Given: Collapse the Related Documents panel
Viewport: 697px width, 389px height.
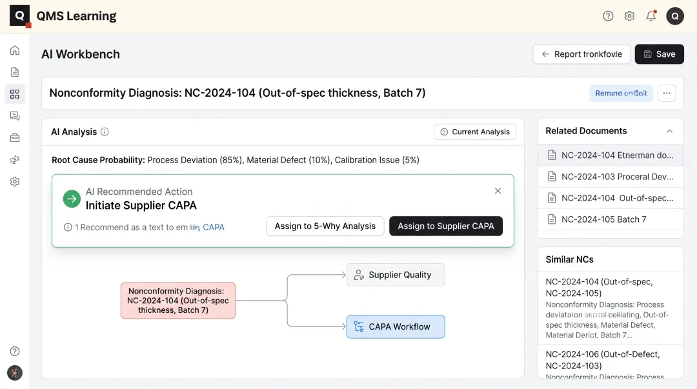Looking at the screenshot, I should pyautogui.click(x=669, y=131).
